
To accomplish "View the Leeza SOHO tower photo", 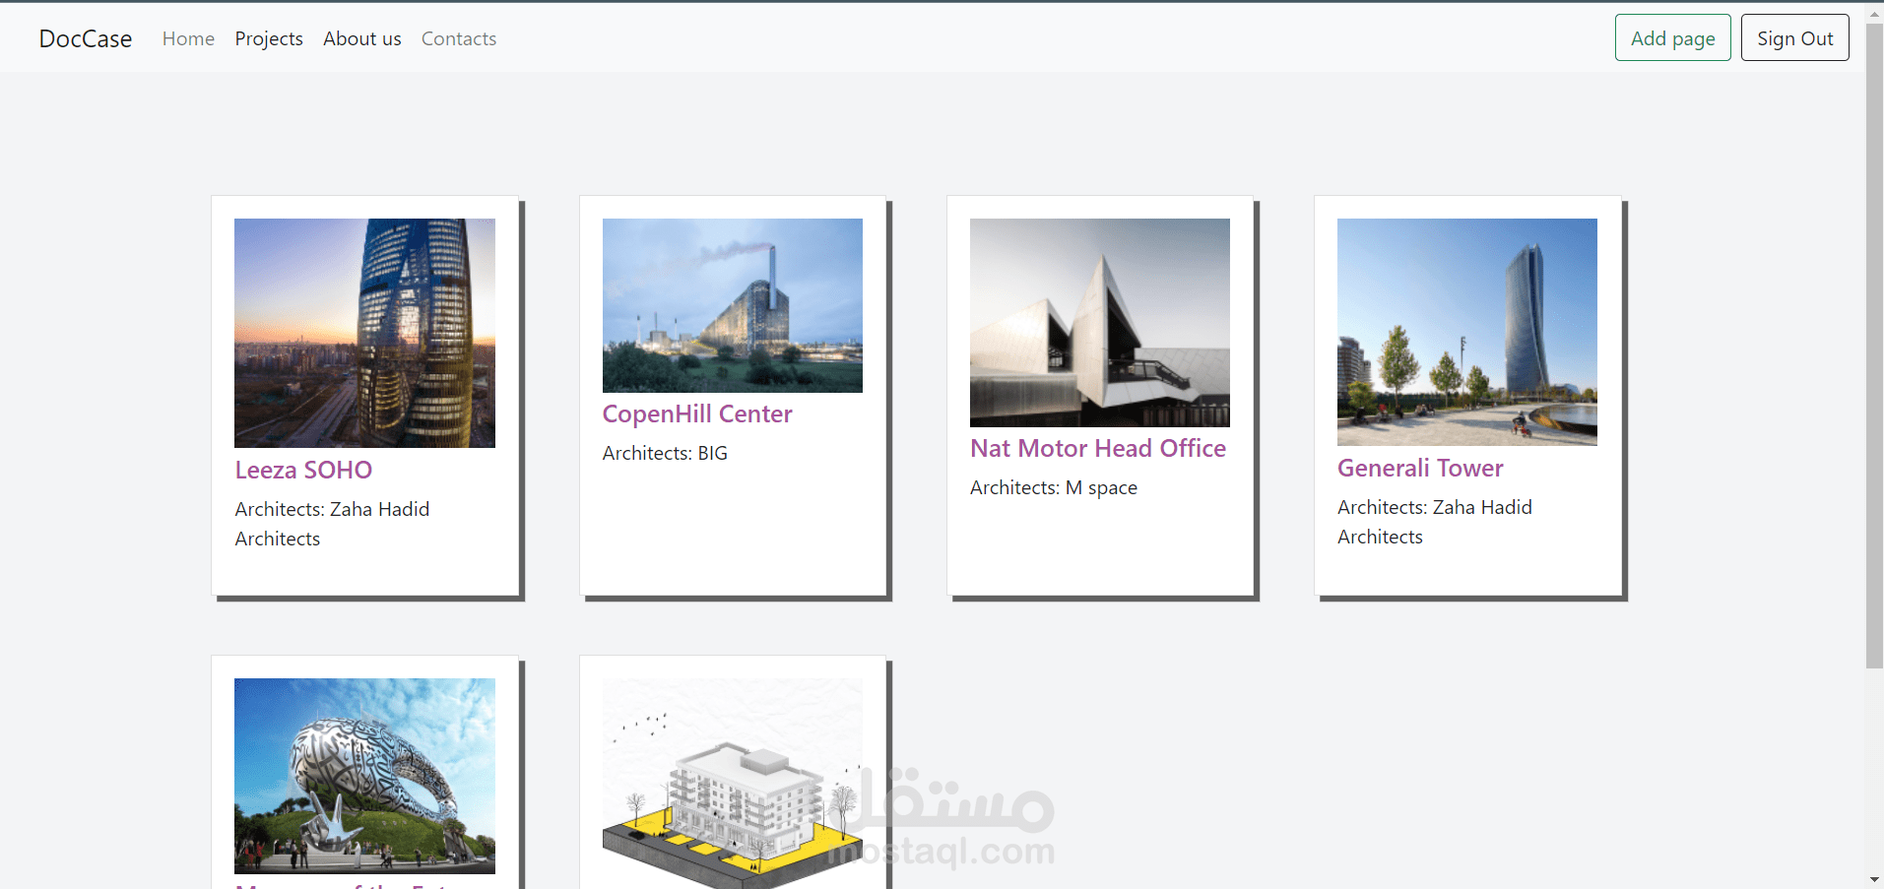I will click(x=364, y=333).
